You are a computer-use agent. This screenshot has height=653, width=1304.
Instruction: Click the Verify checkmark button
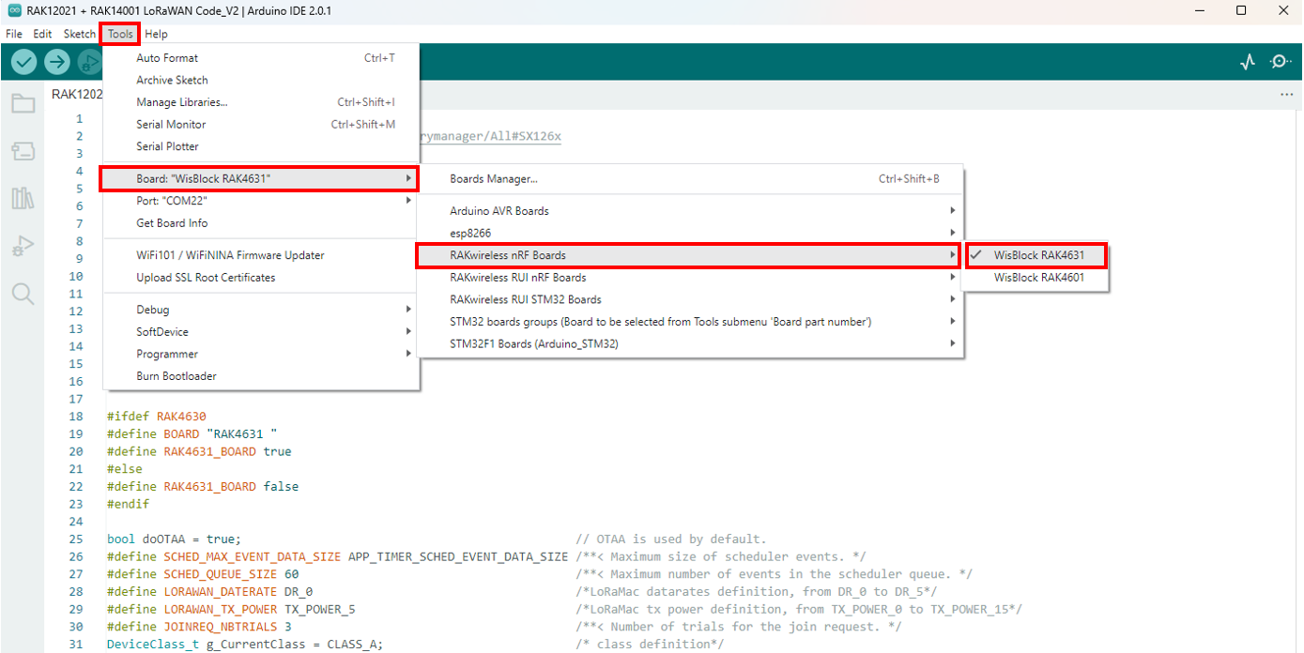[x=24, y=62]
